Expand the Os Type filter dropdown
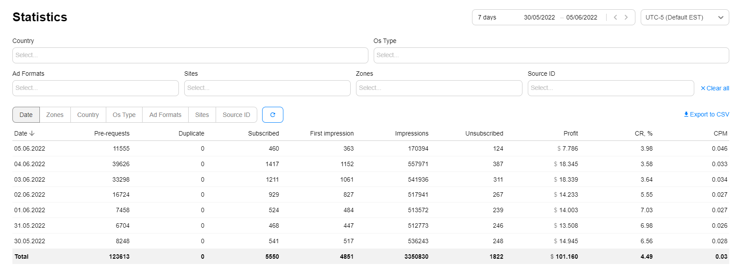Screen dimensions: 739x272 (x=551, y=55)
